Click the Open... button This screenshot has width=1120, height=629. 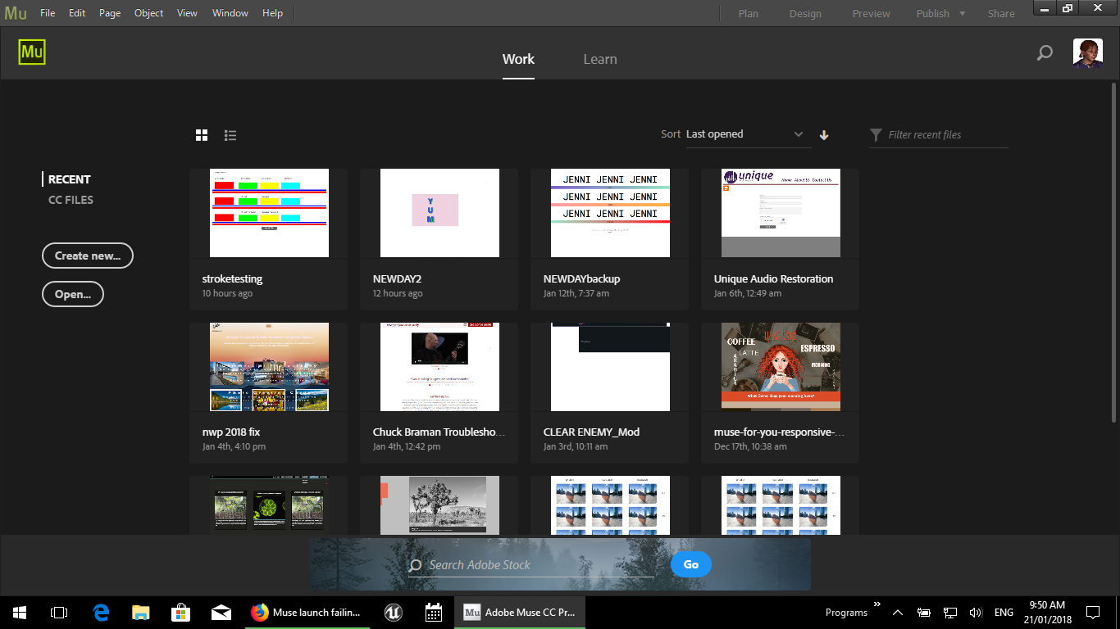pyautogui.click(x=73, y=294)
